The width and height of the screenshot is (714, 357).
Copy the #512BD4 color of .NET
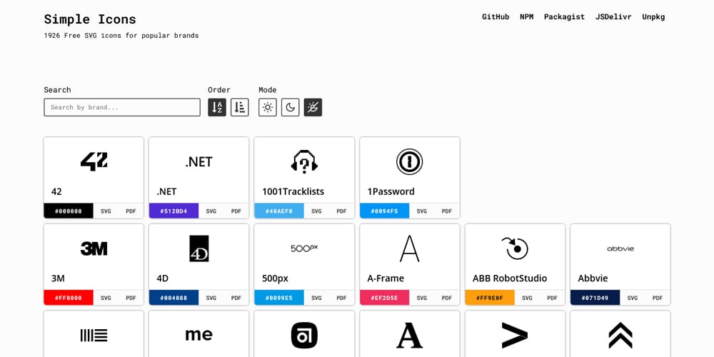[174, 211]
